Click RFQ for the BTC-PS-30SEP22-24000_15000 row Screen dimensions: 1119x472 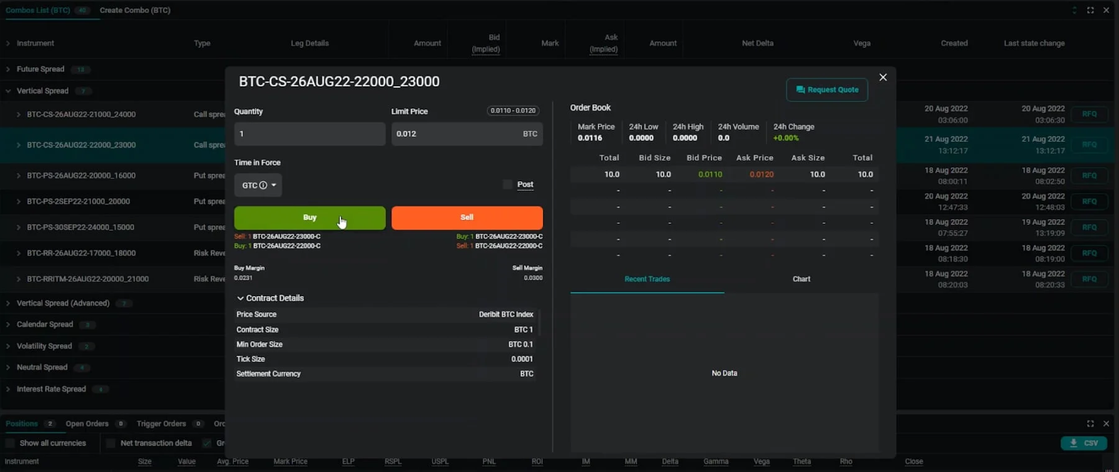(1089, 227)
